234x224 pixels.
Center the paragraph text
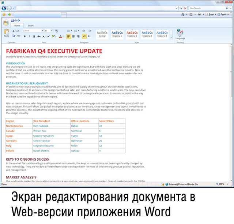click(x=73, y=36)
